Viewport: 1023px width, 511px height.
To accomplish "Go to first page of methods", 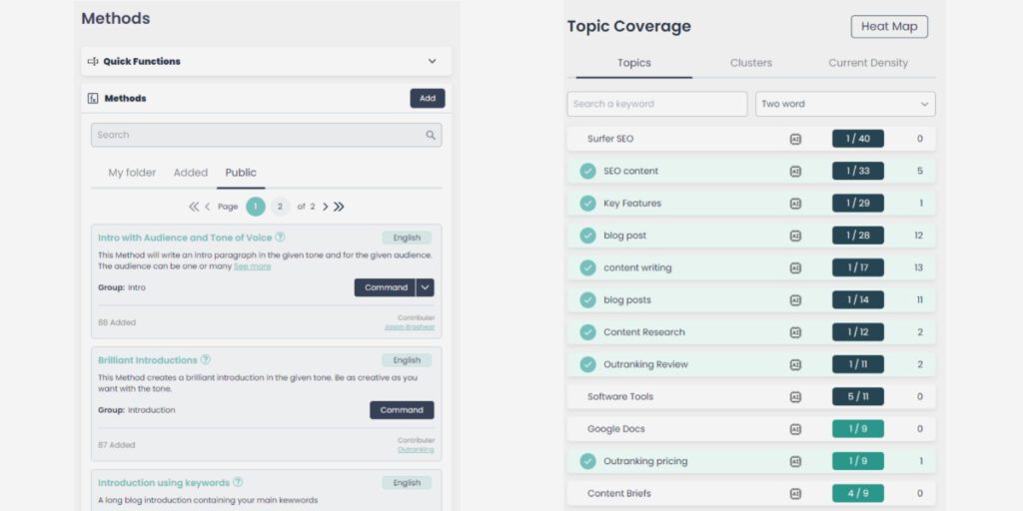I will [194, 207].
